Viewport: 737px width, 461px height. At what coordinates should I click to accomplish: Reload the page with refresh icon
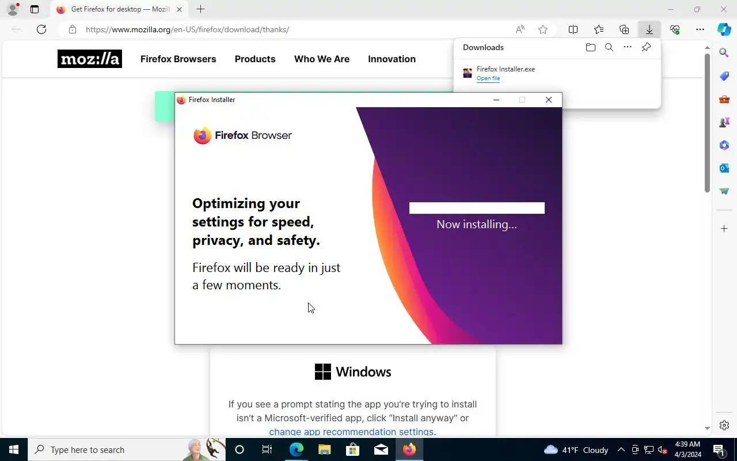pyautogui.click(x=41, y=29)
